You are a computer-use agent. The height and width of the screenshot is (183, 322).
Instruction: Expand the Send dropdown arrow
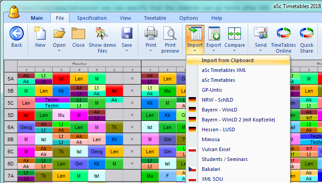click(x=260, y=51)
